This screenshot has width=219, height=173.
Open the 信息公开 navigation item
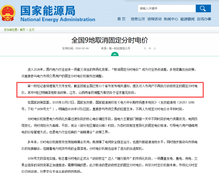(138, 19)
